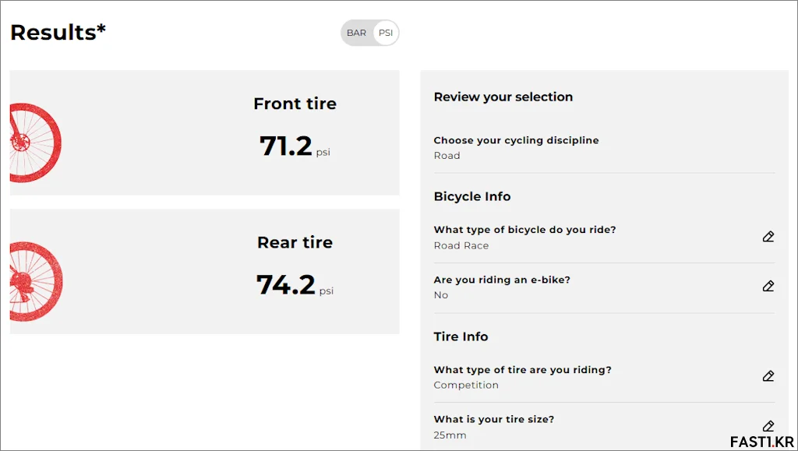Click the Tire Info section title
The height and width of the screenshot is (451, 798).
coord(461,336)
